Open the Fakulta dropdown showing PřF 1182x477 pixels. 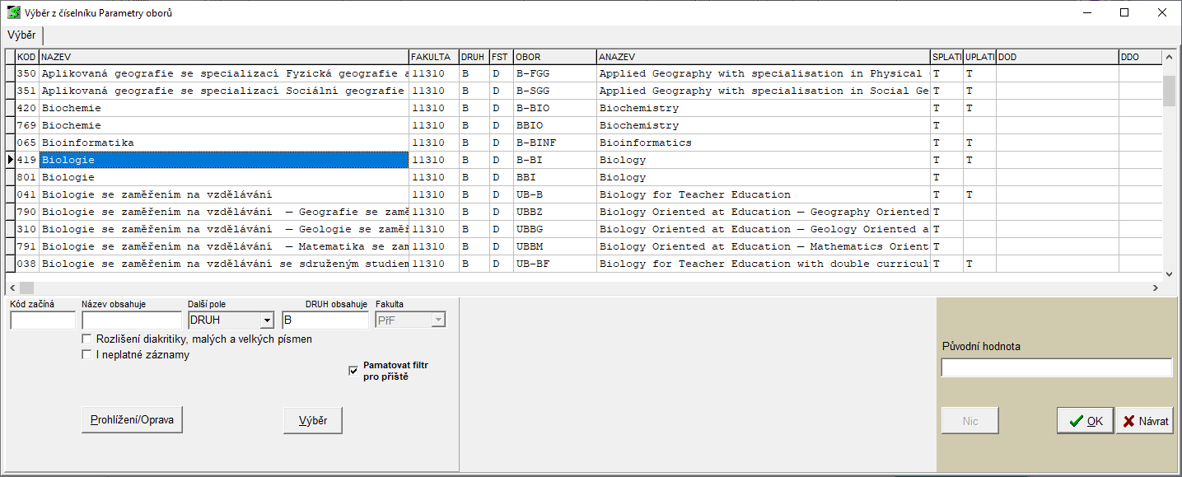click(x=438, y=320)
